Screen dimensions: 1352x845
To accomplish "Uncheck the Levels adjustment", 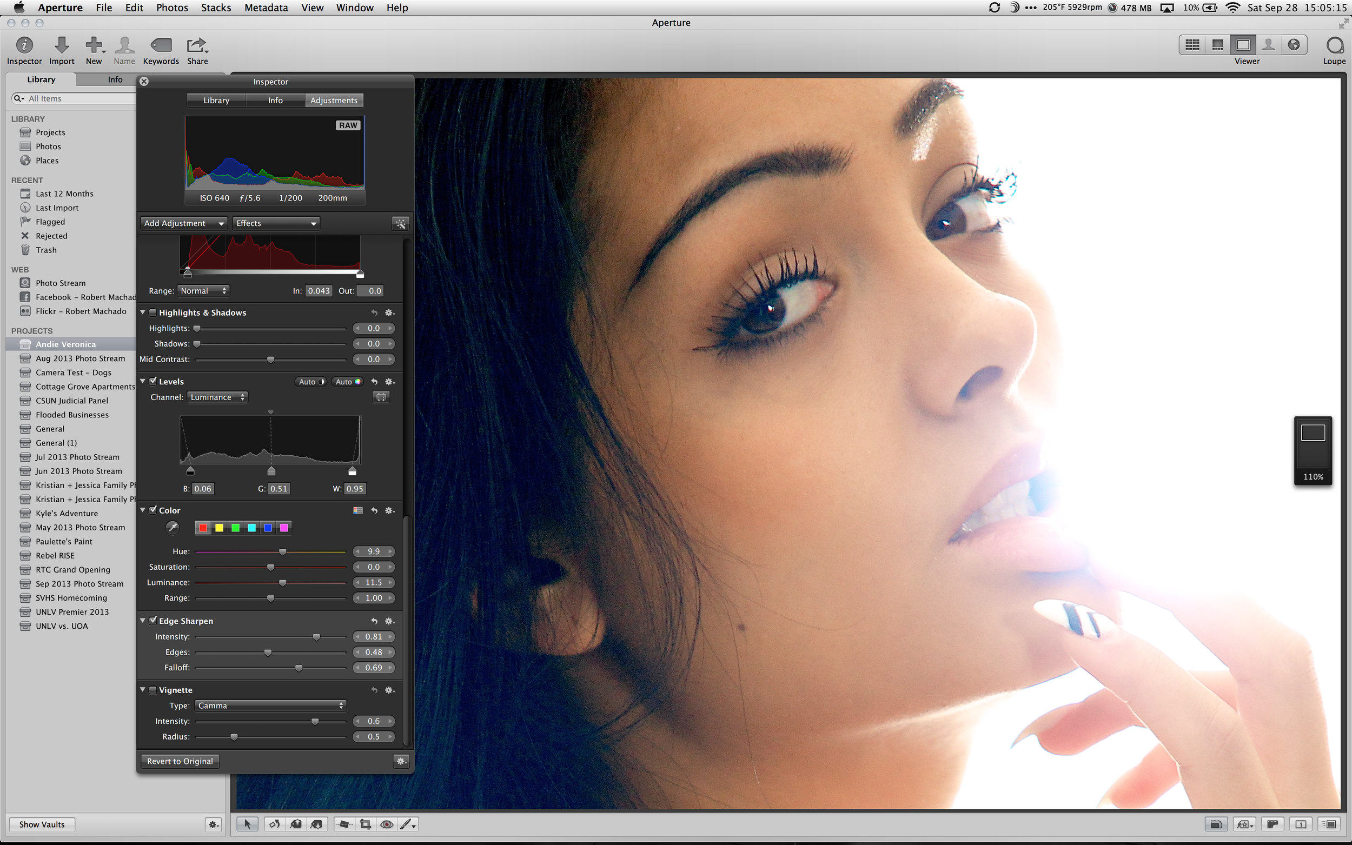I will click(x=153, y=381).
